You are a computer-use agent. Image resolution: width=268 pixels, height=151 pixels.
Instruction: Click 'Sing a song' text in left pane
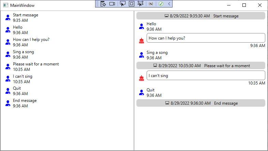[x=24, y=52]
